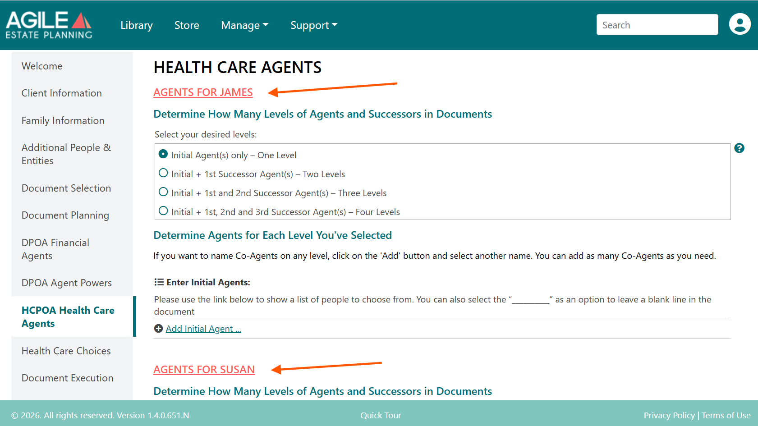Select Initial Agent(s) only – One Level
The image size is (758, 426).
pyautogui.click(x=163, y=154)
